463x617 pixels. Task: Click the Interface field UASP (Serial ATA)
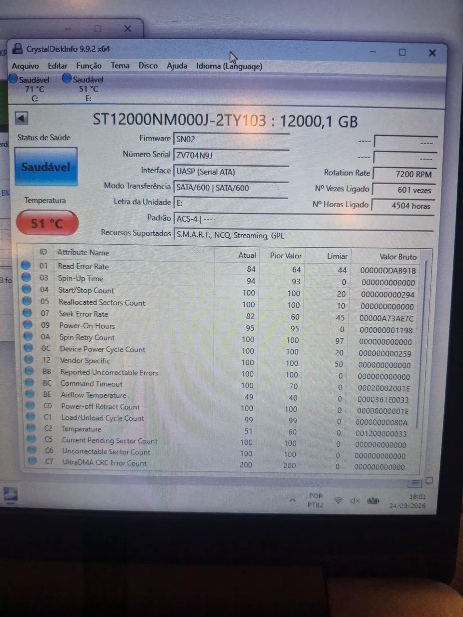point(231,172)
